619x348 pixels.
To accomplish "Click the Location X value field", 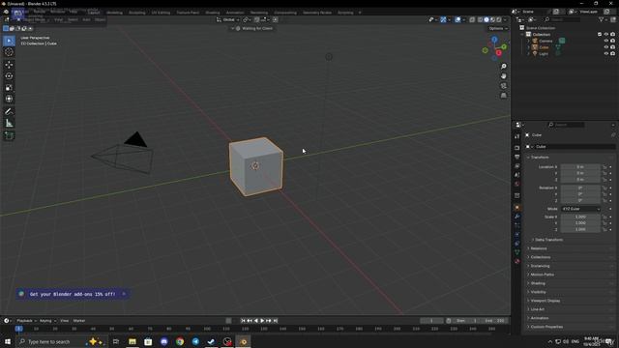I will pos(580,167).
